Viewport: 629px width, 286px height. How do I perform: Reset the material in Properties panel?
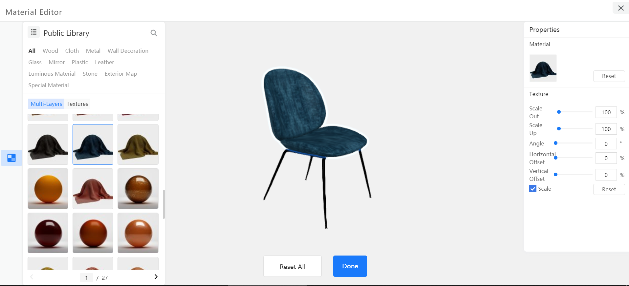(x=609, y=76)
